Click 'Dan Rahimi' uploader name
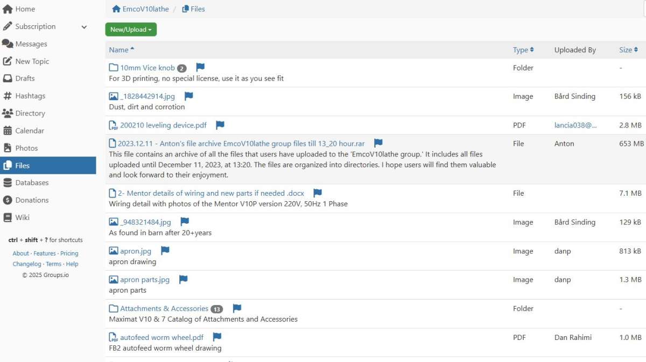 573,337
